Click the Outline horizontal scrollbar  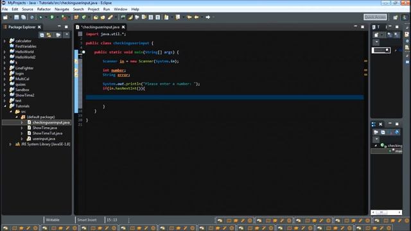coord(387,212)
